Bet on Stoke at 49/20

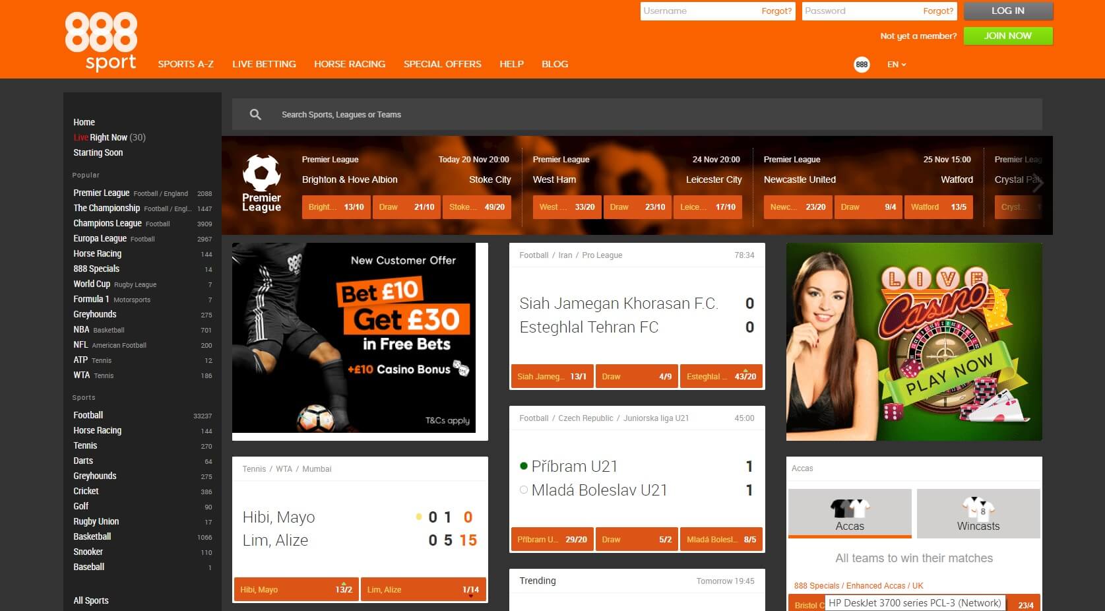(x=477, y=207)
